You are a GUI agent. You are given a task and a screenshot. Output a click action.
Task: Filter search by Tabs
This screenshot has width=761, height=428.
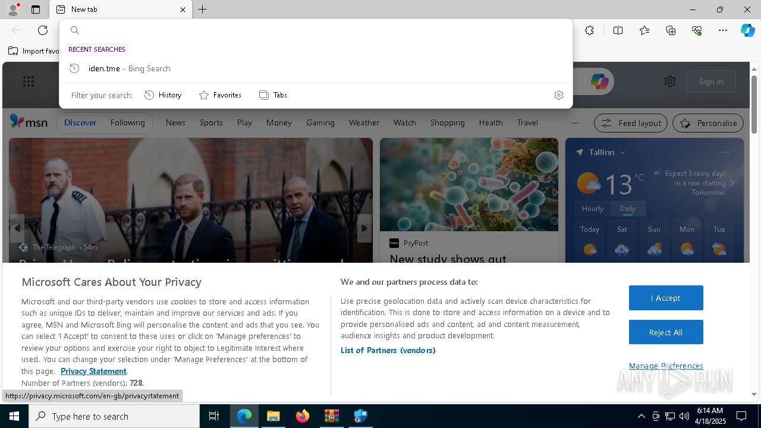[x=273, y=95]
